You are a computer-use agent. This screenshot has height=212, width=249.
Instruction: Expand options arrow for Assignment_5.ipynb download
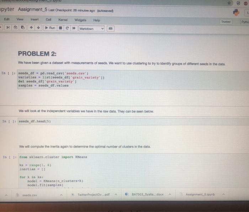point(223,194)
